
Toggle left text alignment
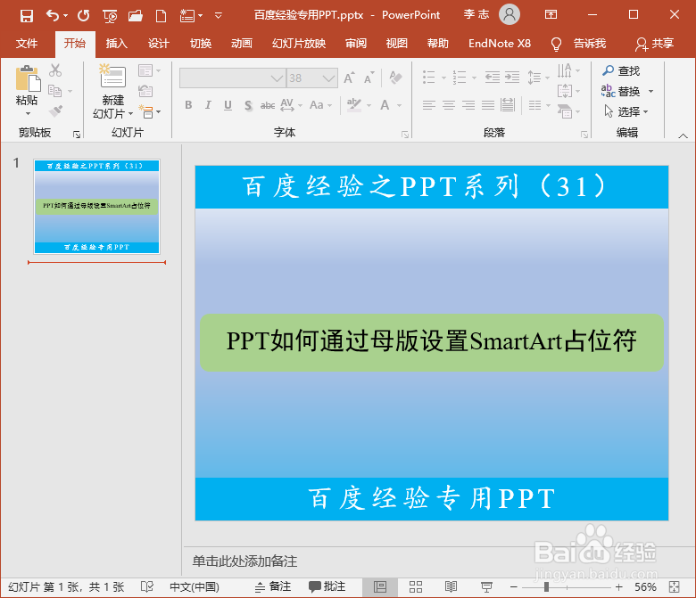point(429,105)
